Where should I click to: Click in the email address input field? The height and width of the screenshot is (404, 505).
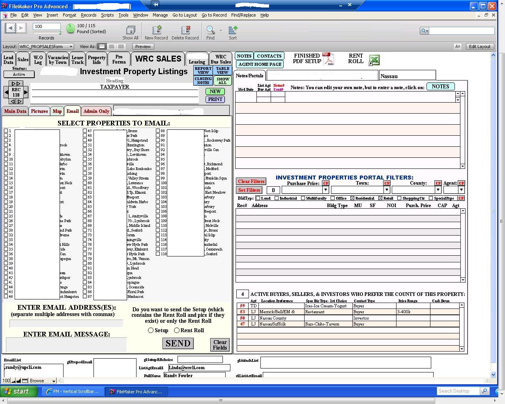point(66,324)
